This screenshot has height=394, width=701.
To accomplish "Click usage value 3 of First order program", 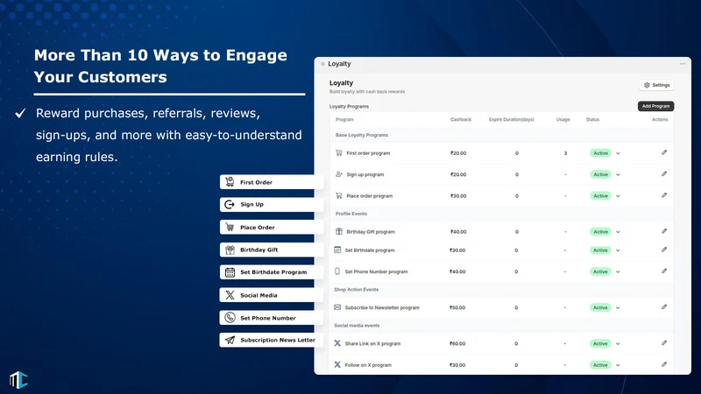I will [565, 153].
